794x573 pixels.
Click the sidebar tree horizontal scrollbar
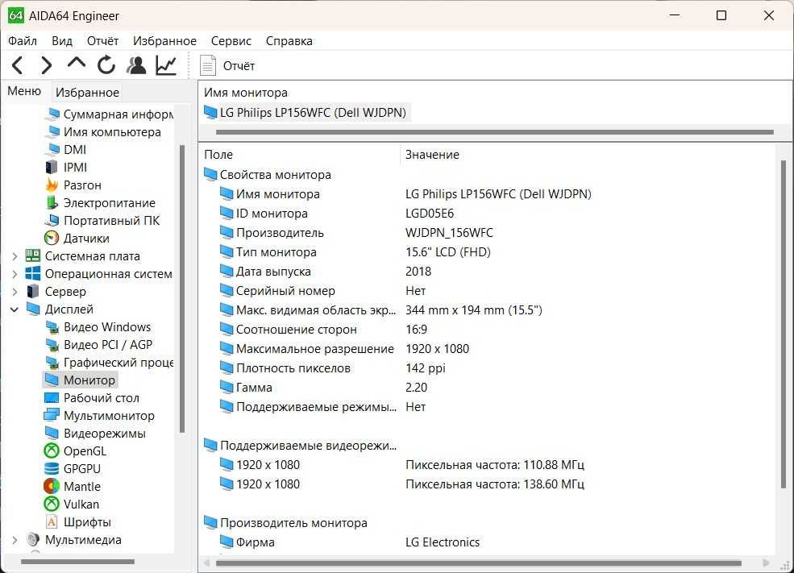[78, 562]
